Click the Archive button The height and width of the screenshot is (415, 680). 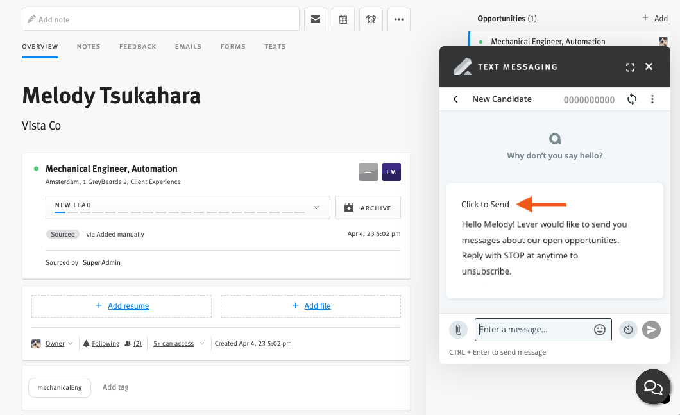(368, 208)
